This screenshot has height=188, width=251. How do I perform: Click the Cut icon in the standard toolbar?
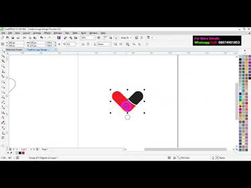pyautogui.click(x=25, y=38)
